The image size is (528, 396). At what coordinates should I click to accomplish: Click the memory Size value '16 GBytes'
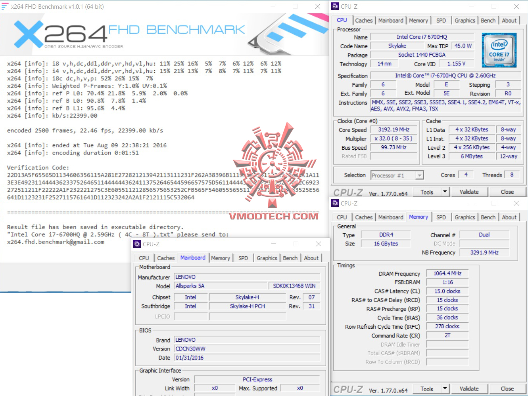coord(386,244)
